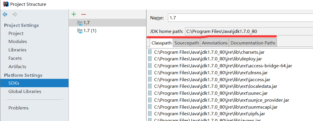The image size is (313, 121).
Task: Click the jar icon beside charsets.jar
Action: coord(150,52)
